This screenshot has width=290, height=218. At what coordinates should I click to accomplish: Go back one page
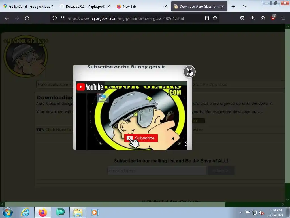click(x=7, y=18)
